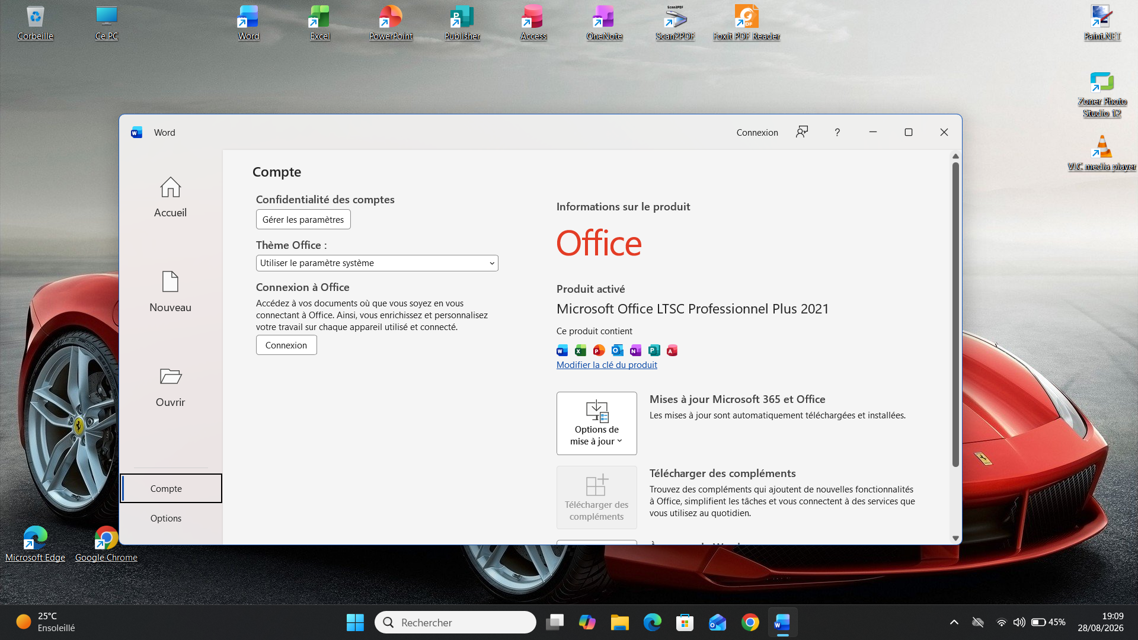Click Télécharger des compléments button
Image resolution: width=1138 pixels, height=640 pixels.
tap(596, 497)
